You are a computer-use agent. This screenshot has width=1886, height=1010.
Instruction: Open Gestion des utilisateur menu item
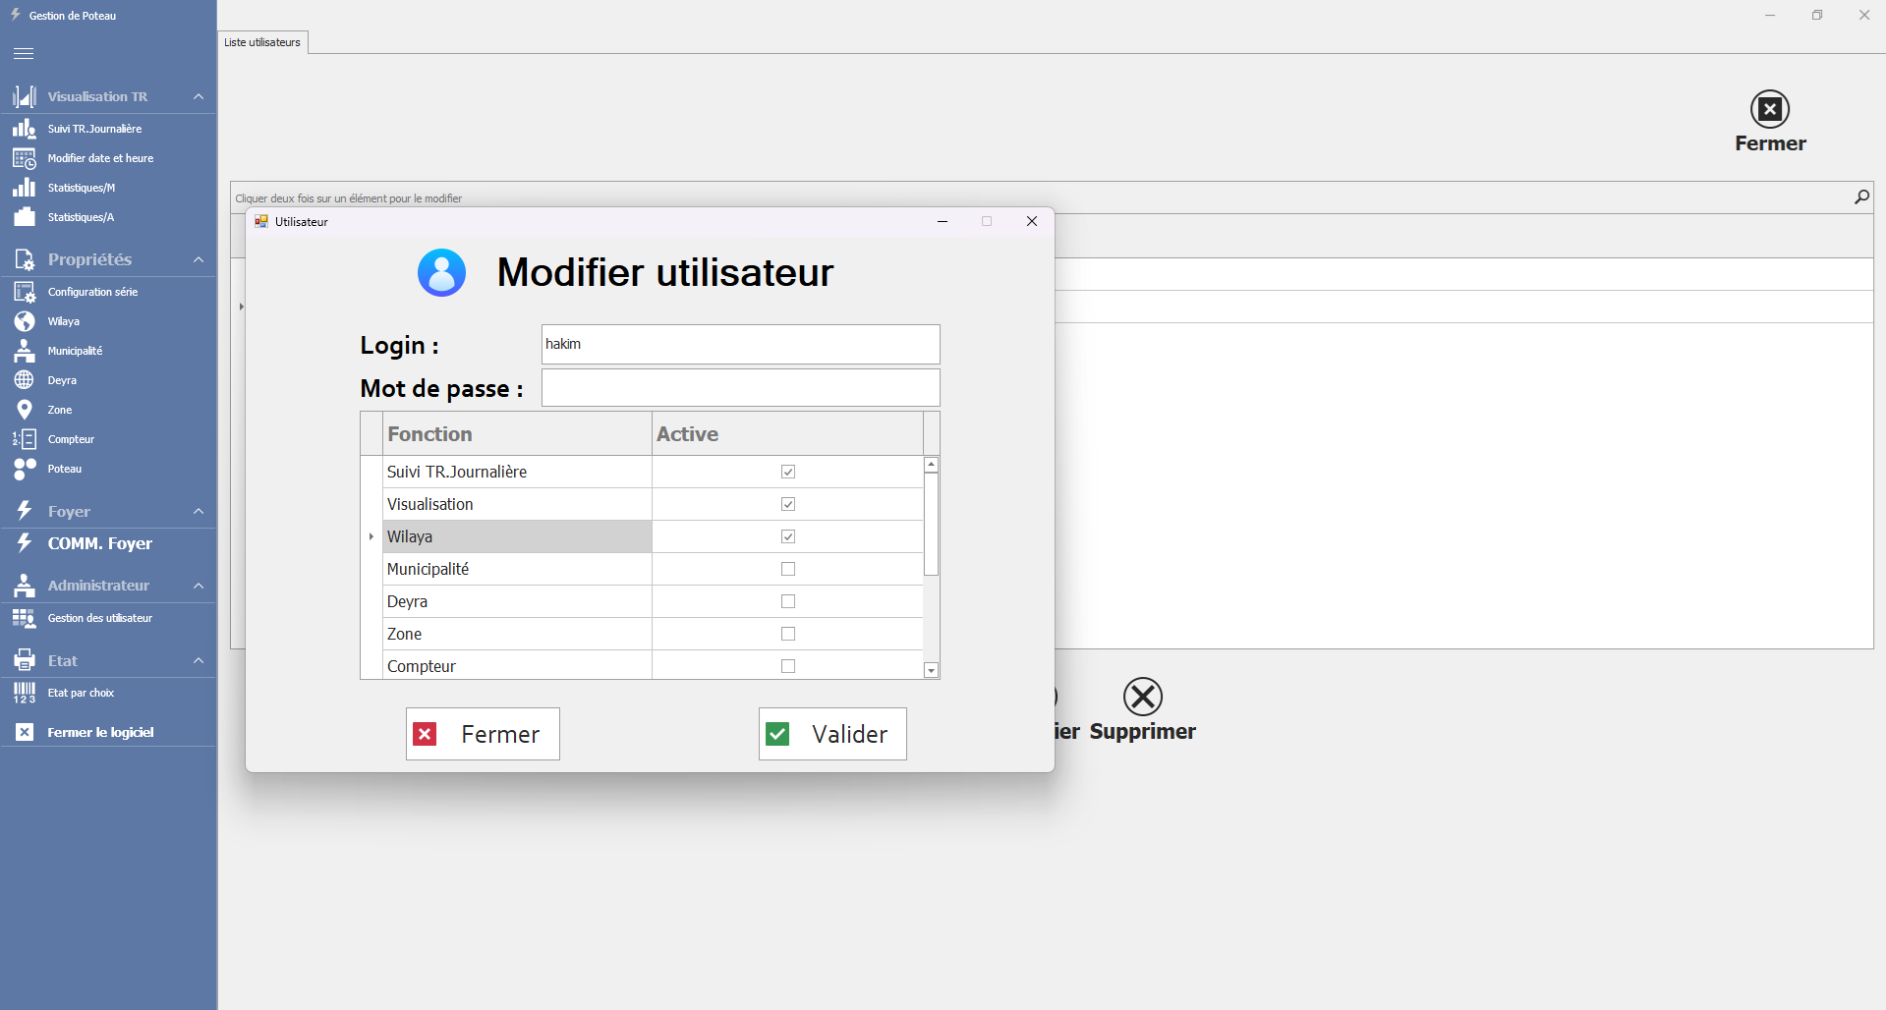pyautogui.click(x=99, y=618)
